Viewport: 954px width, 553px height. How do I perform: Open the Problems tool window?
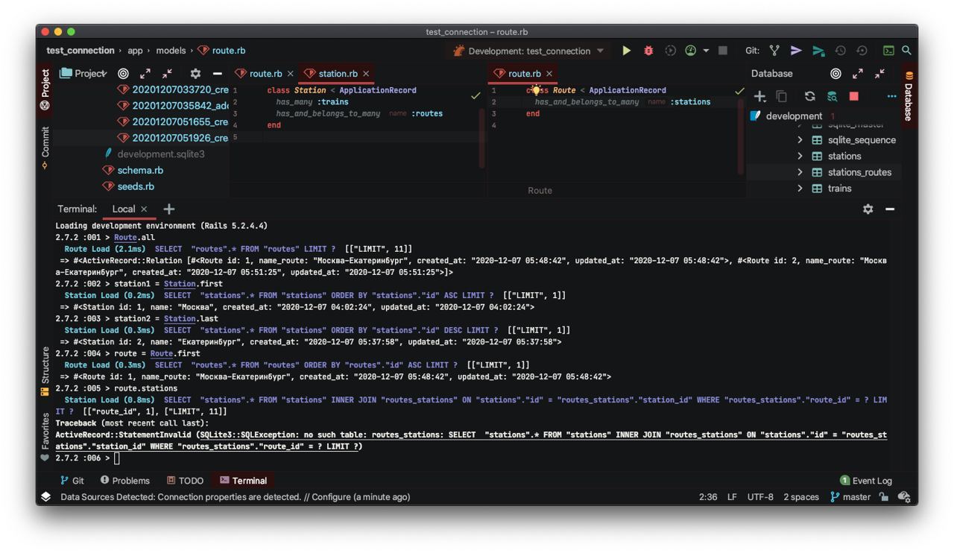[x=125, y=481]
